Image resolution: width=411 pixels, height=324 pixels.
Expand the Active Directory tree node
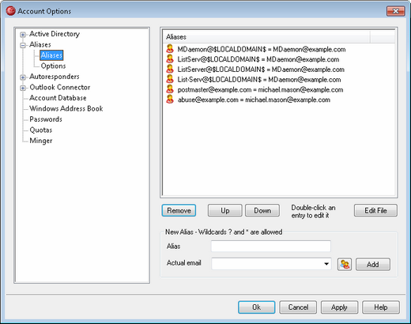pos(23,35)
